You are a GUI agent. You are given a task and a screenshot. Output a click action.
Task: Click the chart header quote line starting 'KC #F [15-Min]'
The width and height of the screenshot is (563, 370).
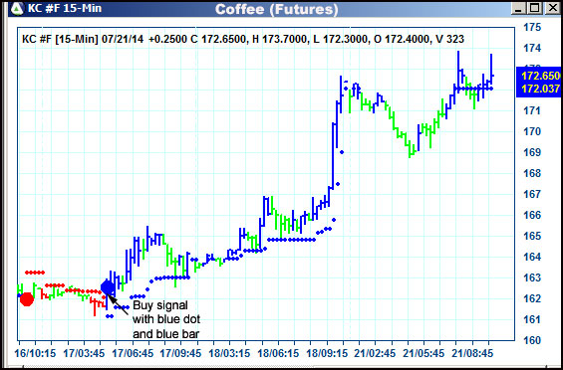pos(243,39)
